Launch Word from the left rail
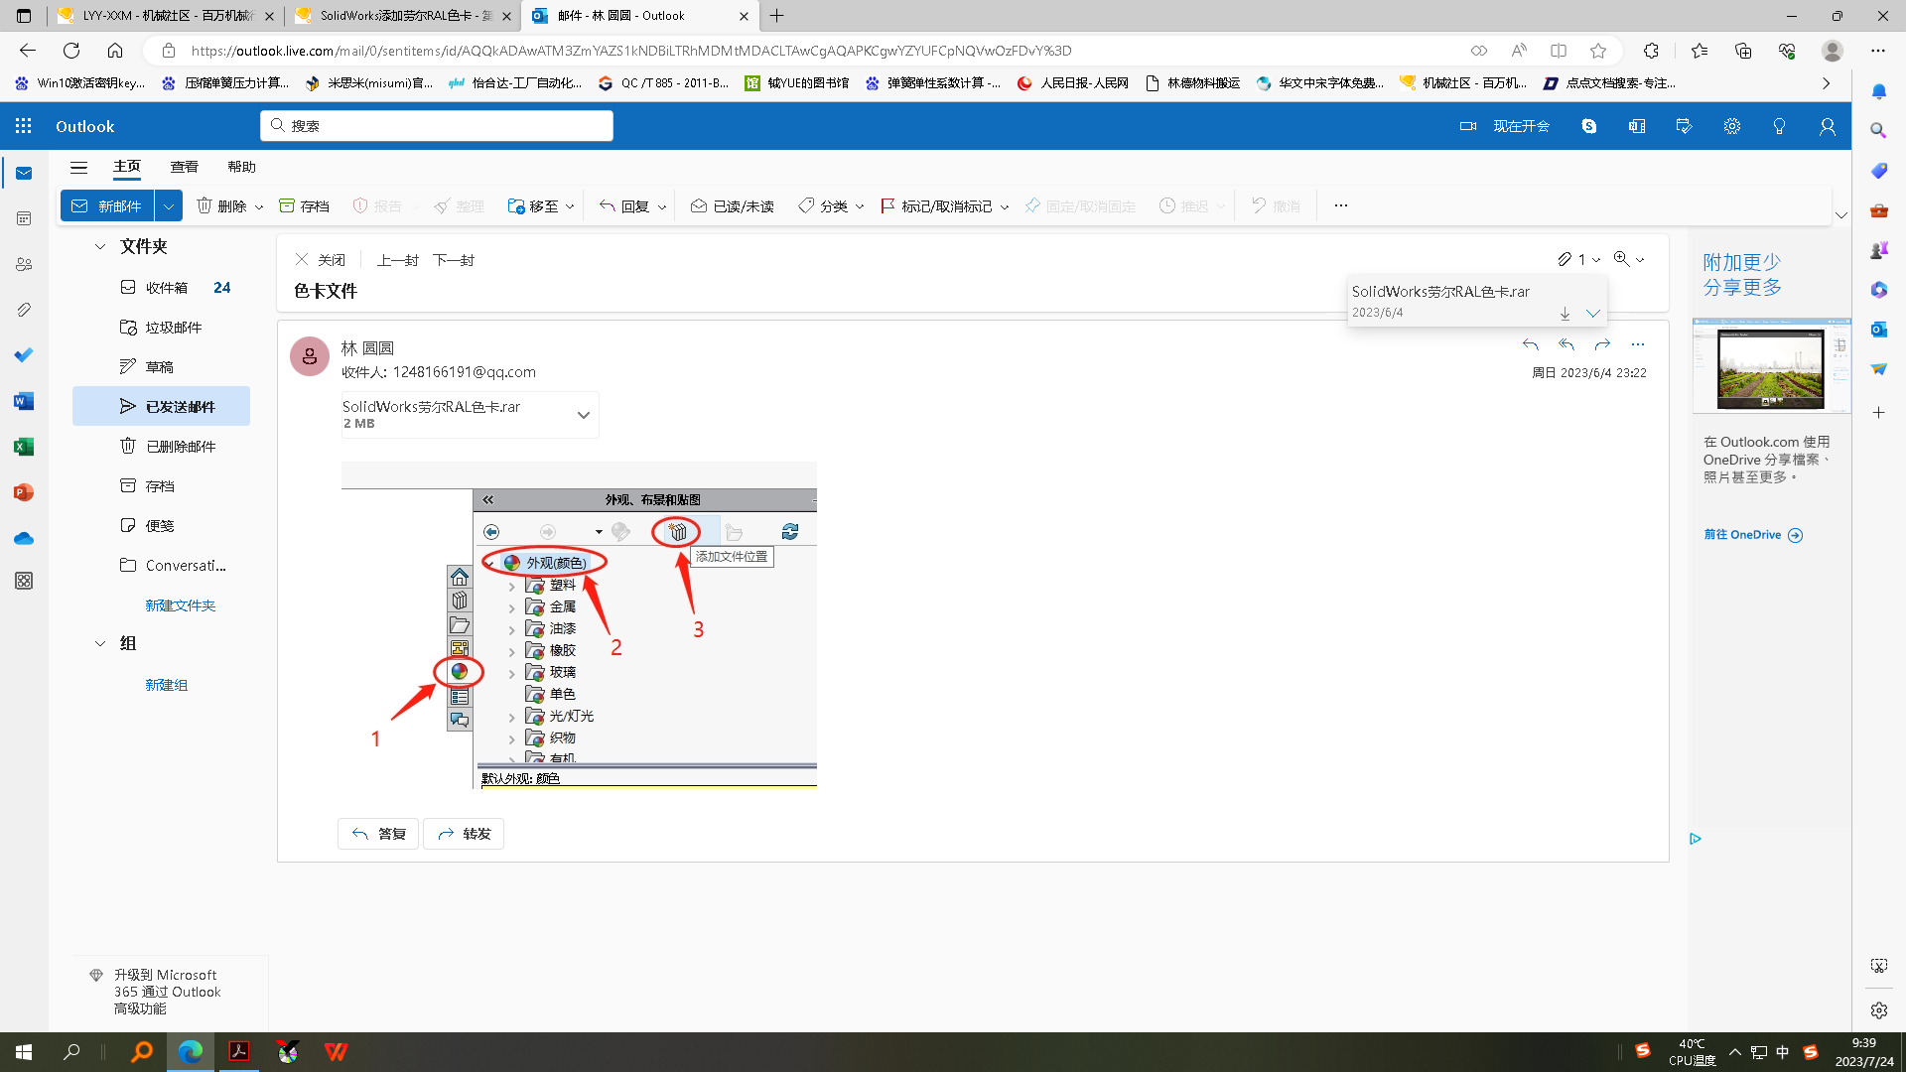This screenshot has width=1906, height=1072. 24,401
